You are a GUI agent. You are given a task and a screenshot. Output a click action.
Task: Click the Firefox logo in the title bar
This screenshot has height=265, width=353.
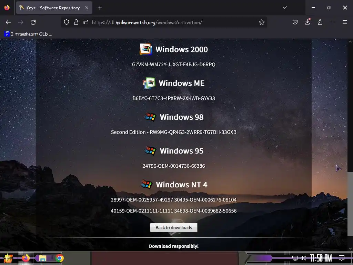7,8
